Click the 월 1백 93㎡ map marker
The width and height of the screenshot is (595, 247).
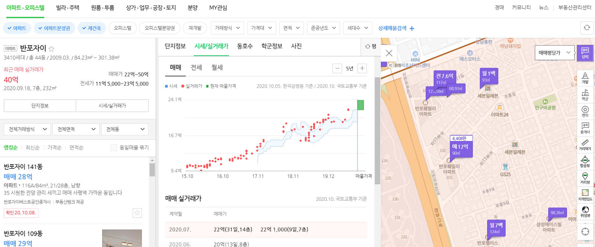(488, 76)
